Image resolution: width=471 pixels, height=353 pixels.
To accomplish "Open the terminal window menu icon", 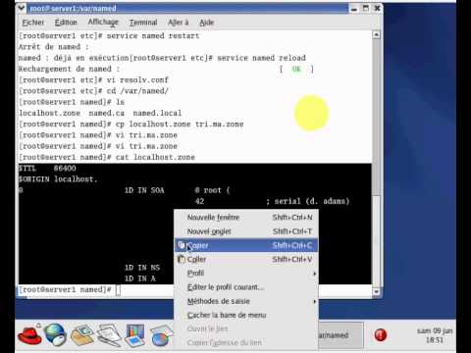I will pos(22,8).
